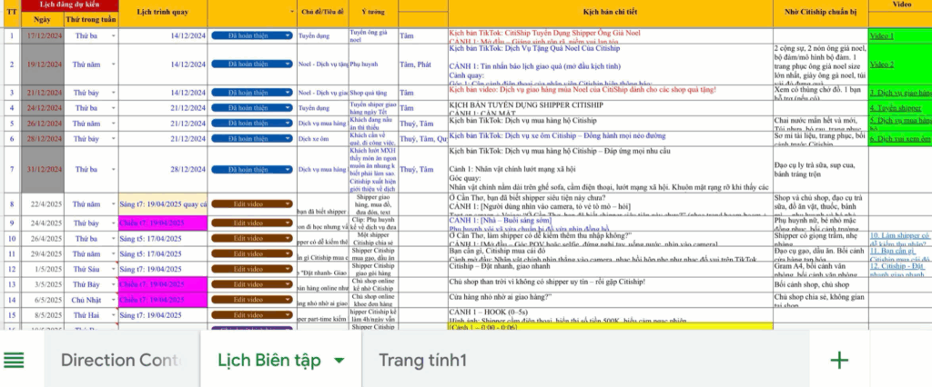932x387 pixels.
Task: Expand Đã hoàn thiện status dropdown in row 1
Action: (x=252, y=35)
